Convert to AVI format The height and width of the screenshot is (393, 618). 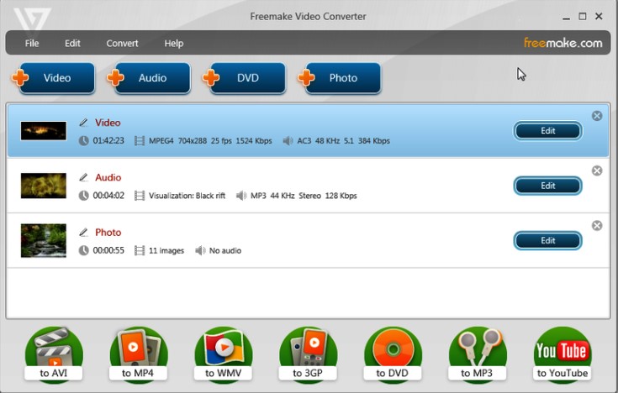[54, 354]
